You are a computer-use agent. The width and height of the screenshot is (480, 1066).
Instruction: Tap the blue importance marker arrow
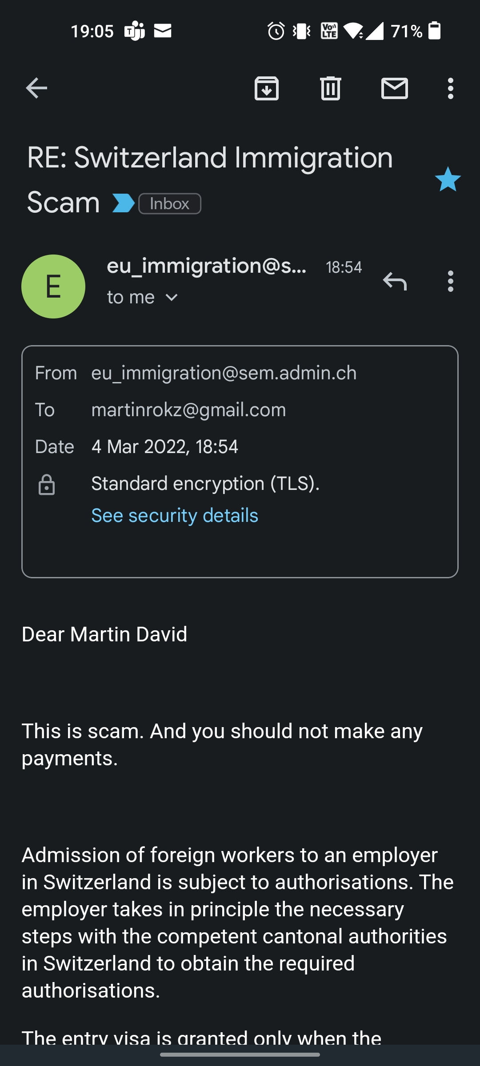(123, 203)
